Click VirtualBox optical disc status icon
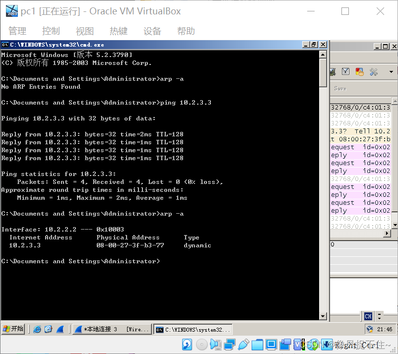Image resolution: width=398 pixels, height=354 pixels. (x=202, y=345)
